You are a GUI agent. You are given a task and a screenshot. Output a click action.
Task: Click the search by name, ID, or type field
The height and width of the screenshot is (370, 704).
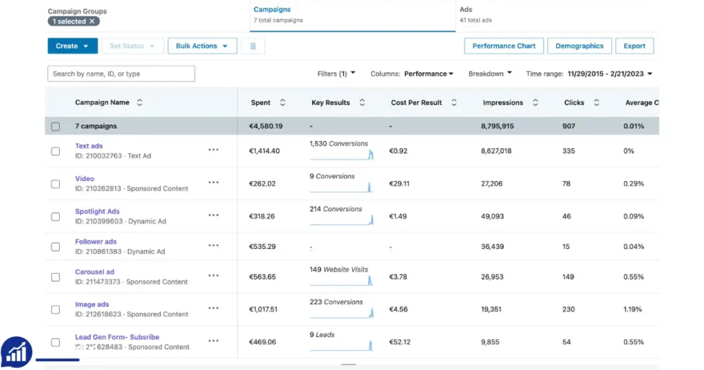coord(121,74)
